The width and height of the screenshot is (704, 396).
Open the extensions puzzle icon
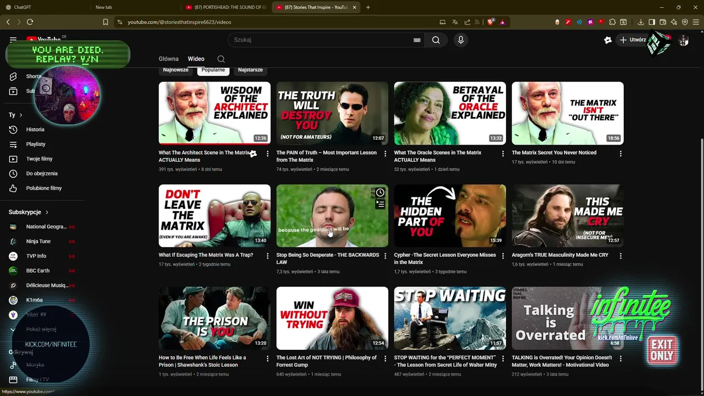612,22
